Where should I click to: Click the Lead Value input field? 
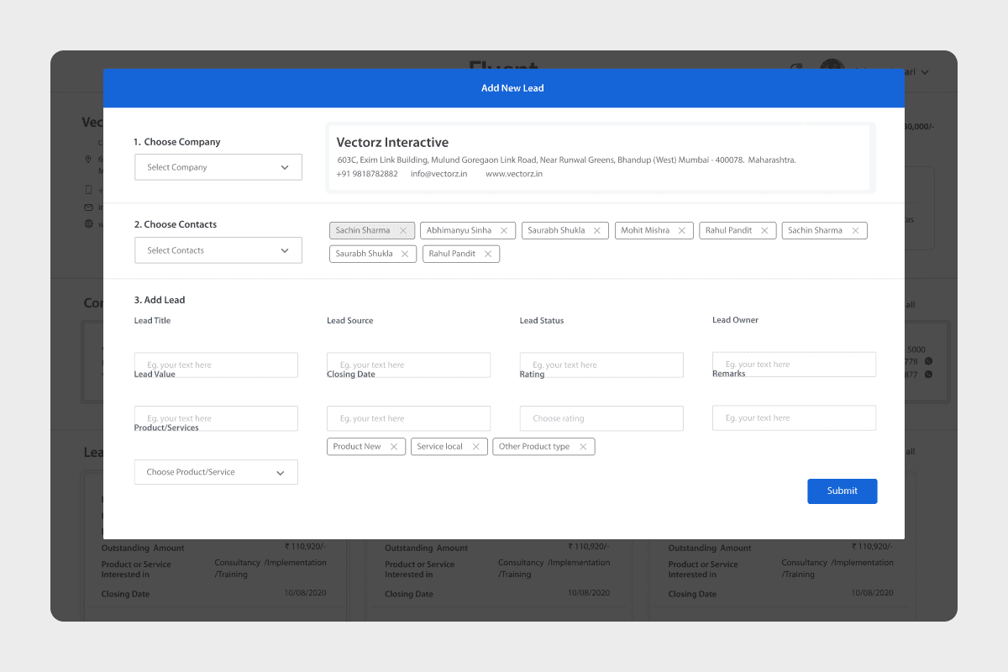pos(216,418)
